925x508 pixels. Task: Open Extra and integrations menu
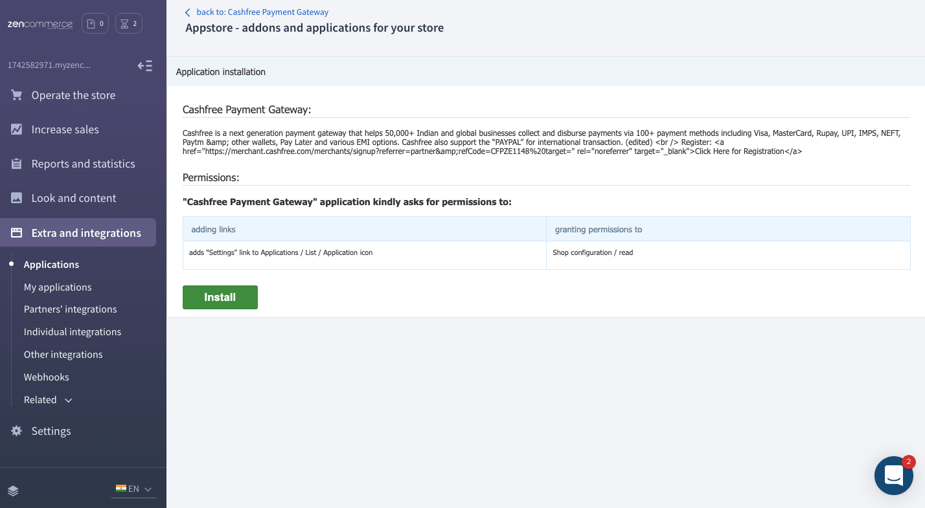78,232
